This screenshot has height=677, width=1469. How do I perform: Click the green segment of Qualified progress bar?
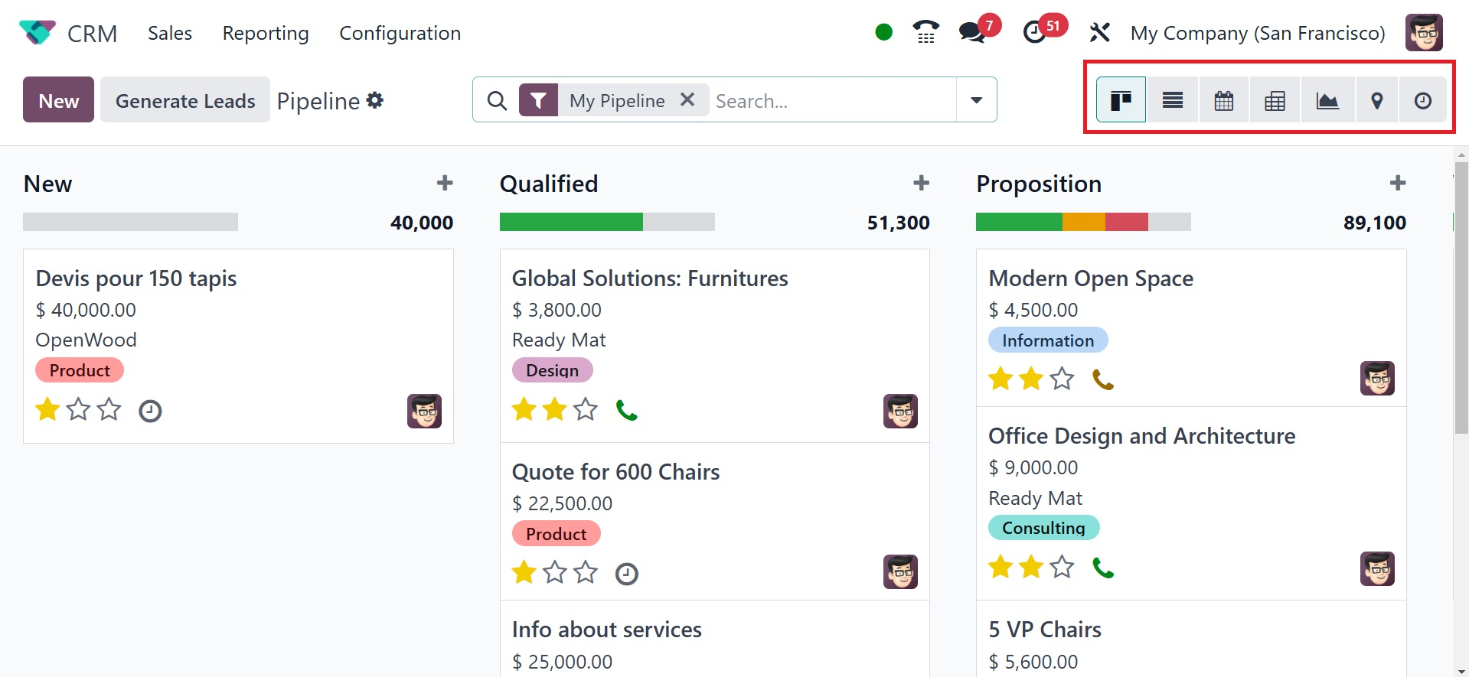tap(570, 222)
